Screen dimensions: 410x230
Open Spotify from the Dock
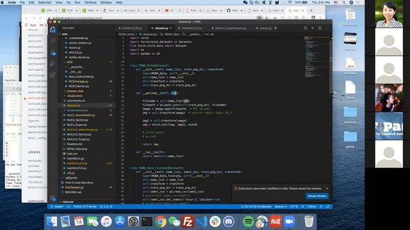pos(248,222)
